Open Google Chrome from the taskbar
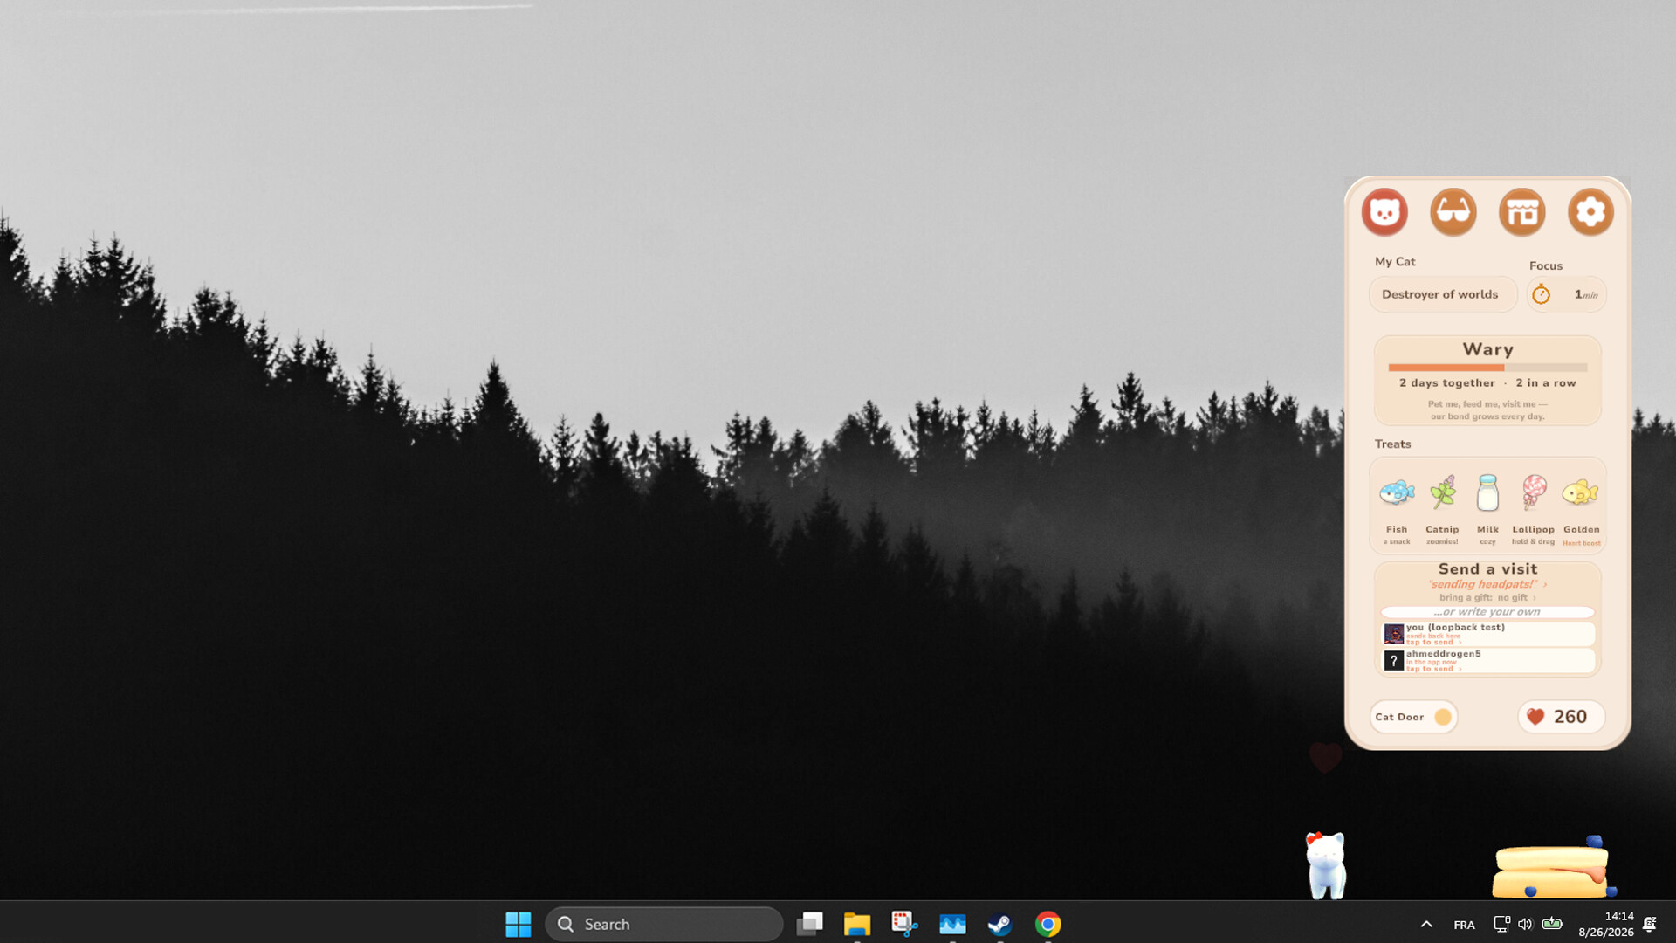The image size is (1676, 943). click(x=1047, y=924)
